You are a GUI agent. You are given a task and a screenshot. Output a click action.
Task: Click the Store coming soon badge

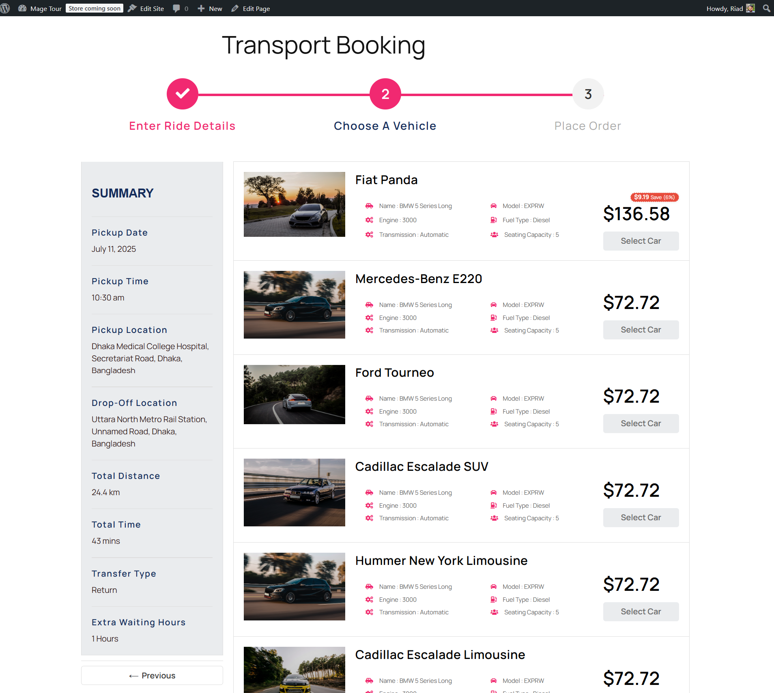(x=95, y=8)
